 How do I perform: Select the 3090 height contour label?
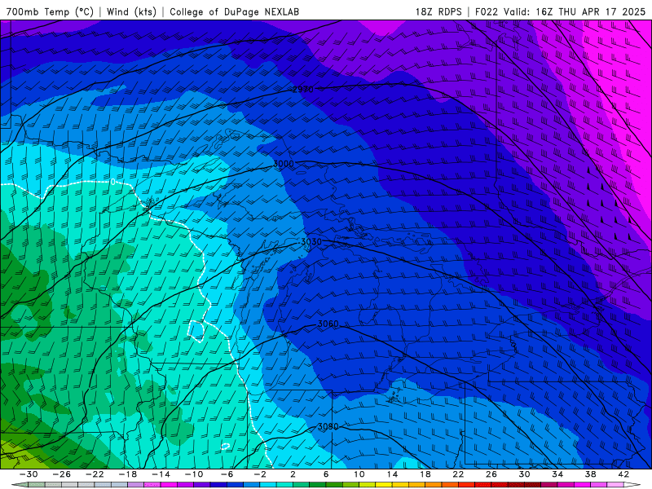pyautogui.click(x=328, y=426)
